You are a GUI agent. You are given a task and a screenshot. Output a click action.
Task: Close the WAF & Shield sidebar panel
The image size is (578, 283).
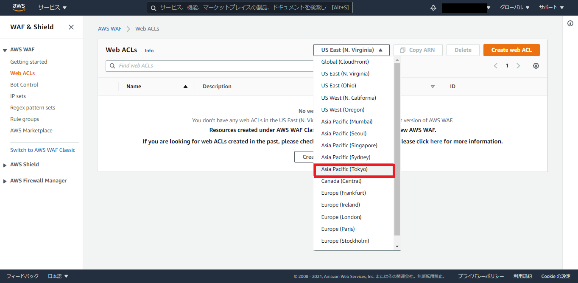pos(71,27)
